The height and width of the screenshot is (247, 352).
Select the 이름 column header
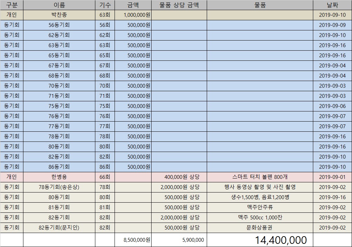(x=59, y=5)
